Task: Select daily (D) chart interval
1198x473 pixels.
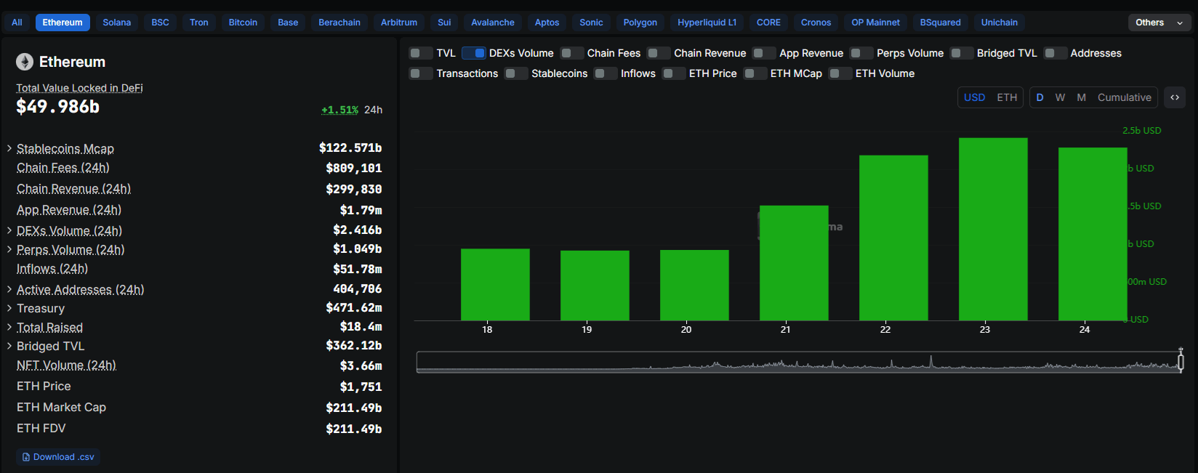Action: point(1040,97)
